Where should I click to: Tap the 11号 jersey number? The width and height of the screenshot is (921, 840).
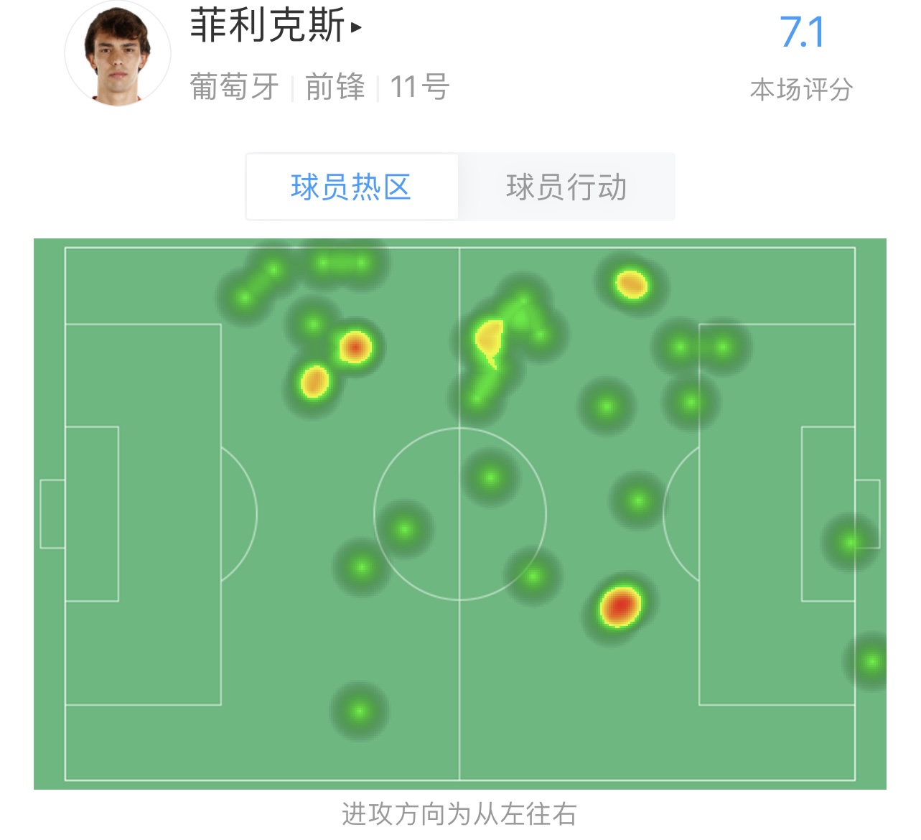[x=420, y=88]
